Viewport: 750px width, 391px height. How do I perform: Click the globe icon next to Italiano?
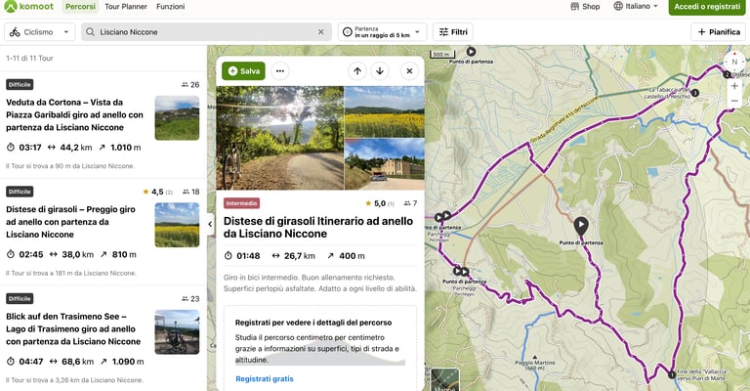coord(618,6)
